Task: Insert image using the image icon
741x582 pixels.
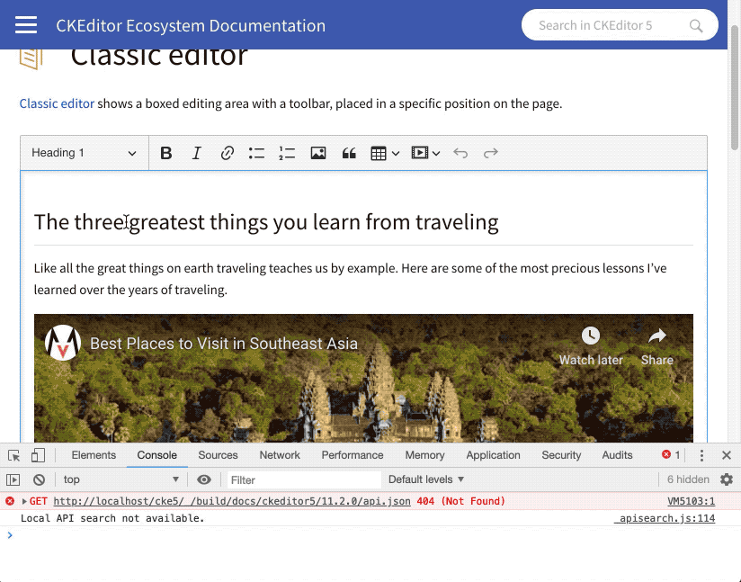Action: coord(318,153)
